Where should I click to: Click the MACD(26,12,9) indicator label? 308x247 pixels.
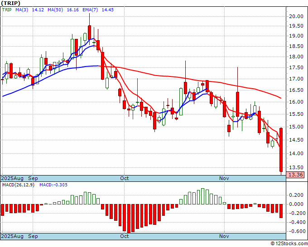pos(18,185)
